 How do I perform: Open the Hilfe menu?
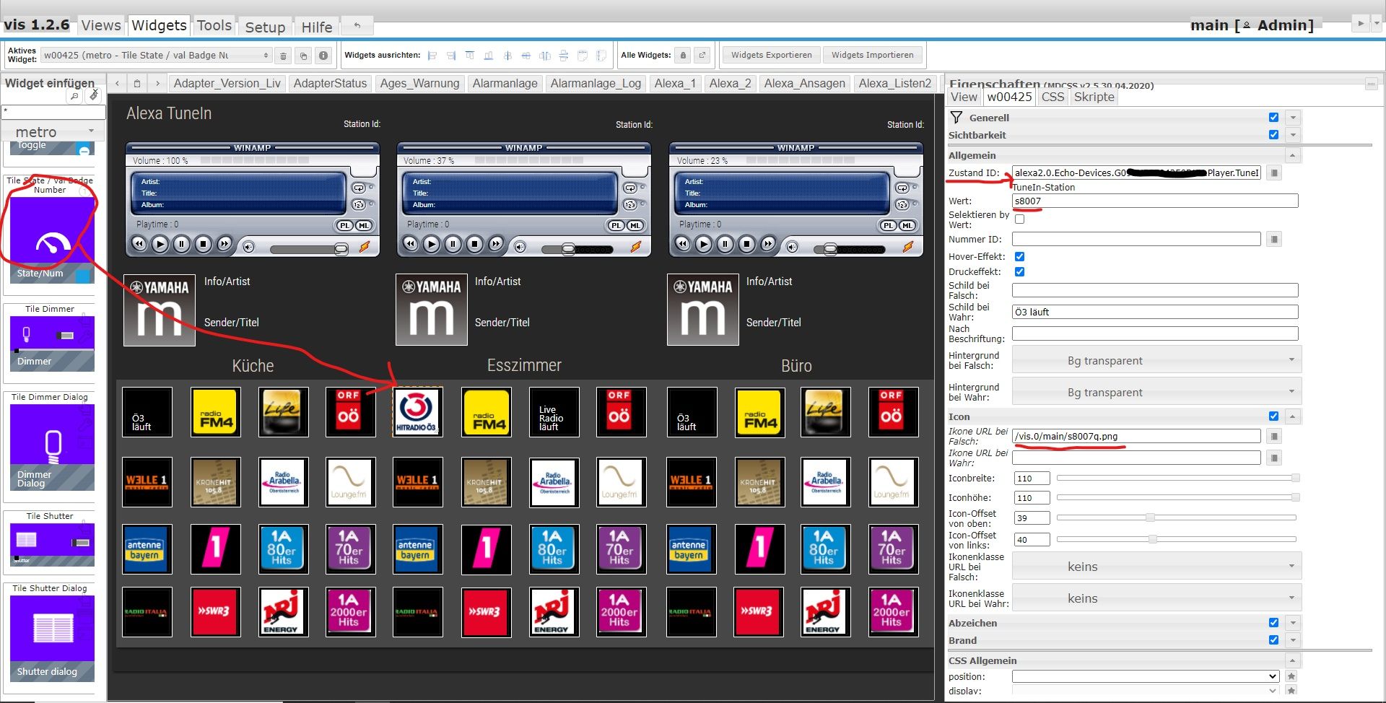[317, 27]
